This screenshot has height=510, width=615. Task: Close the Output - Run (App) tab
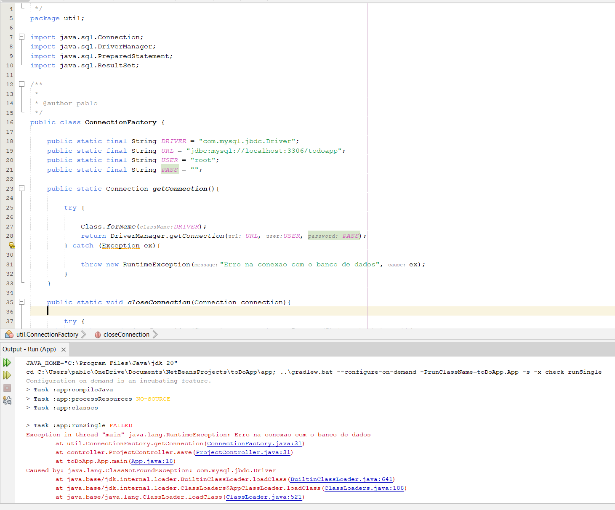click(64, 350)
